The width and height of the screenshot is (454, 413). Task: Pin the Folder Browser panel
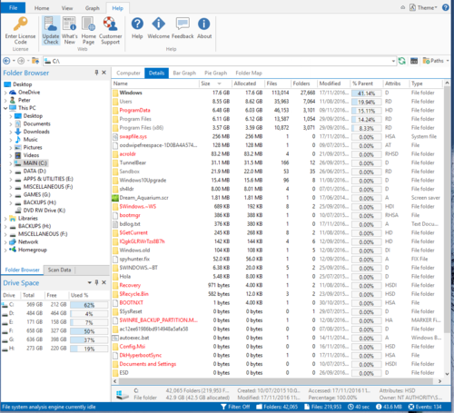tap(96, 73)
